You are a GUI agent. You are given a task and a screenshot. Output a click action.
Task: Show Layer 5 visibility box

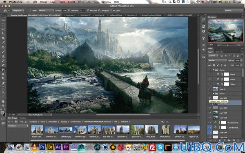210,89
